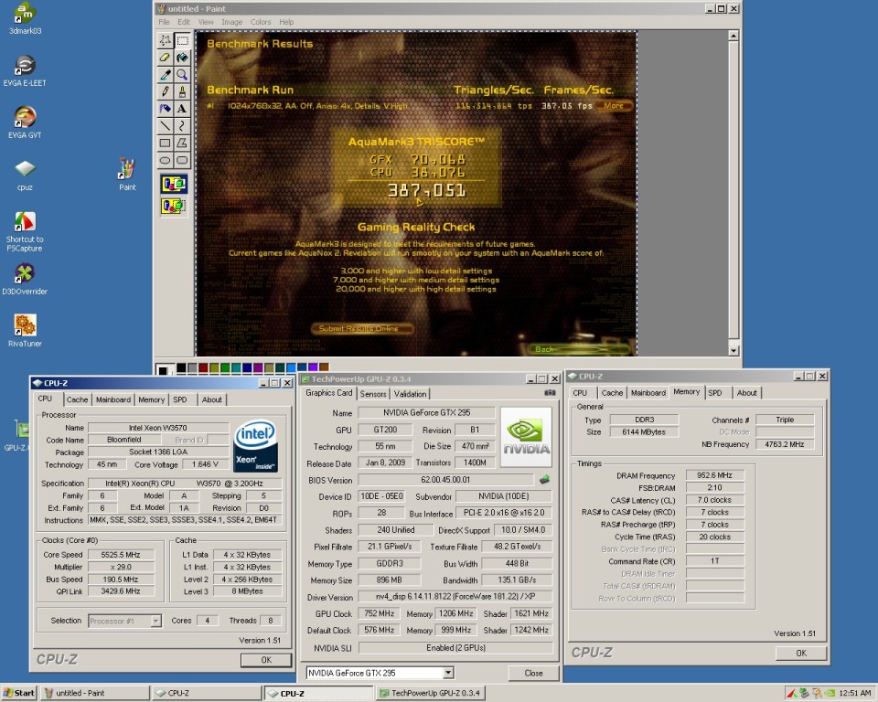The image size is (878, 702).
Task: Switch to Validation tab in GPU-Z
Action: (x=410, y=394)
